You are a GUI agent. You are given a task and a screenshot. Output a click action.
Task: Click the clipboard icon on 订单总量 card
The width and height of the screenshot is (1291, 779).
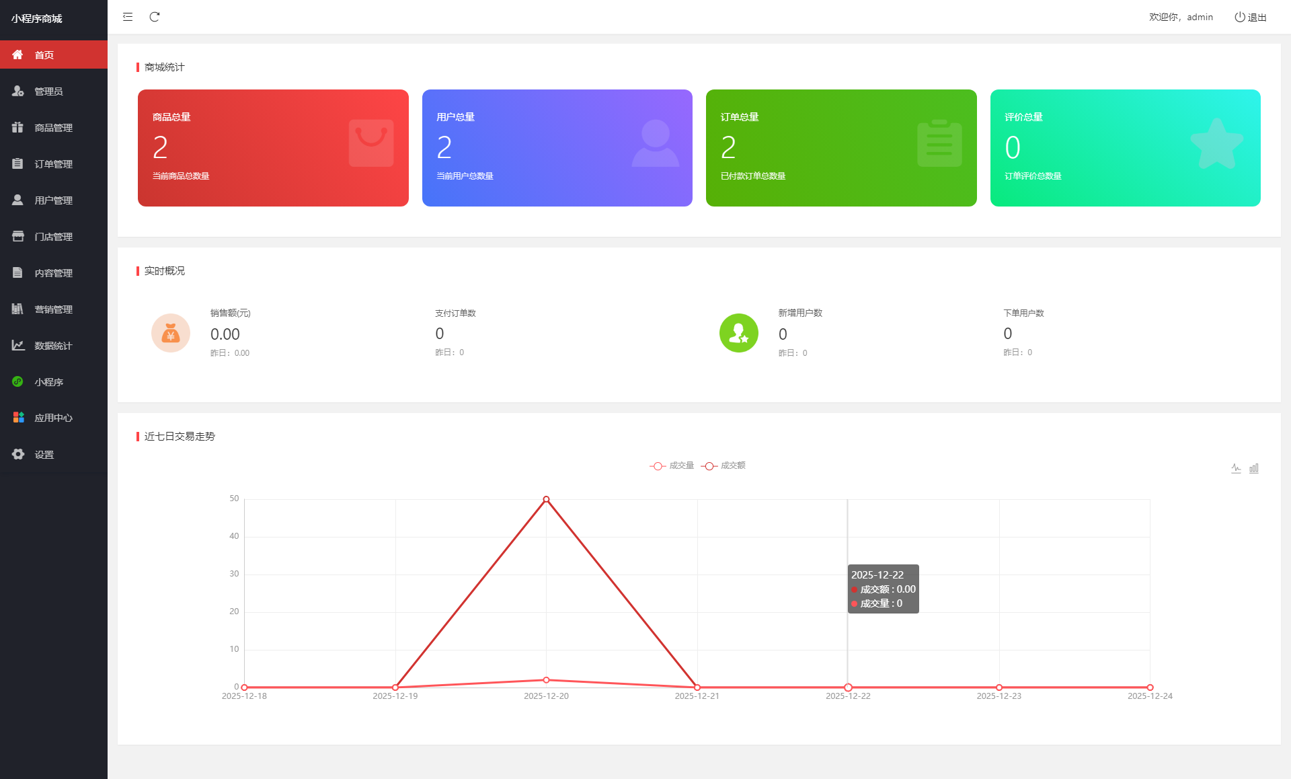click(939, 143)
